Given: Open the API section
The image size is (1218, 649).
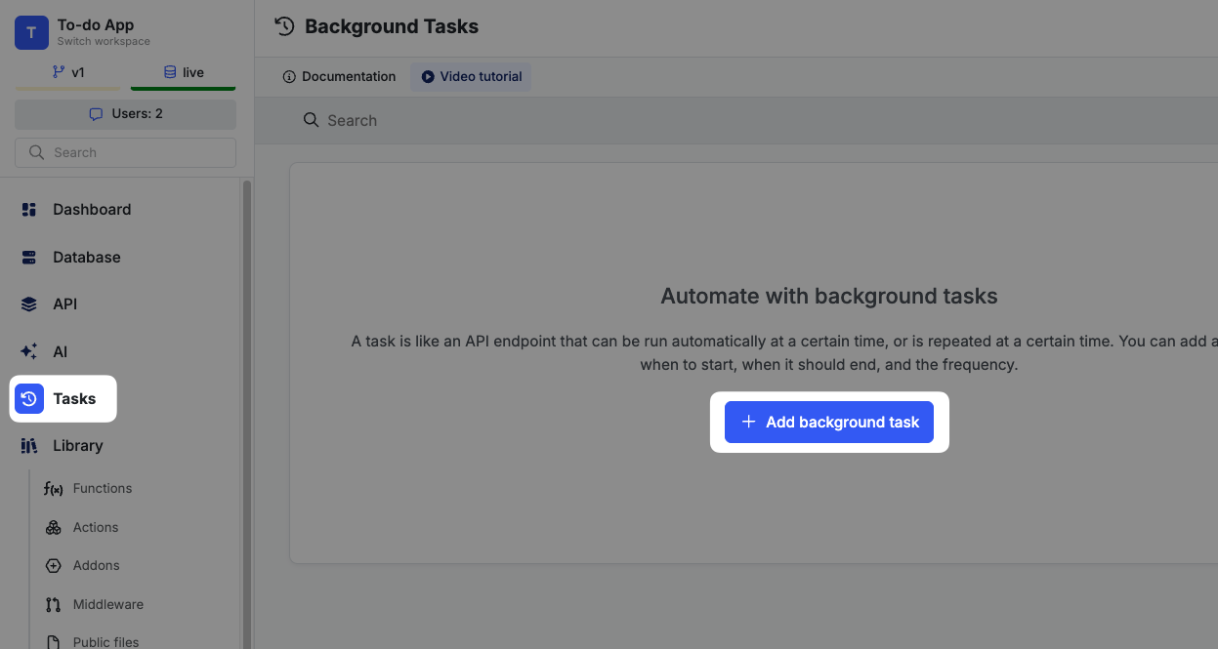Looking at the screenshot, I should coord(64,304).
